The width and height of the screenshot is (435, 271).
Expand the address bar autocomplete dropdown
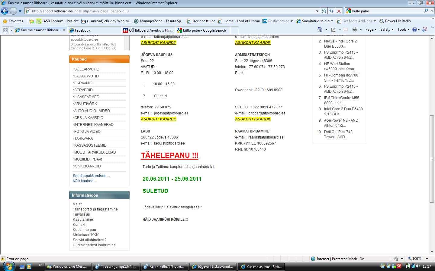click(x=317, y=11)
